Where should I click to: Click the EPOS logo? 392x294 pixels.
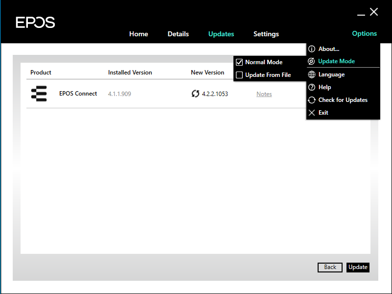point(35,22)
